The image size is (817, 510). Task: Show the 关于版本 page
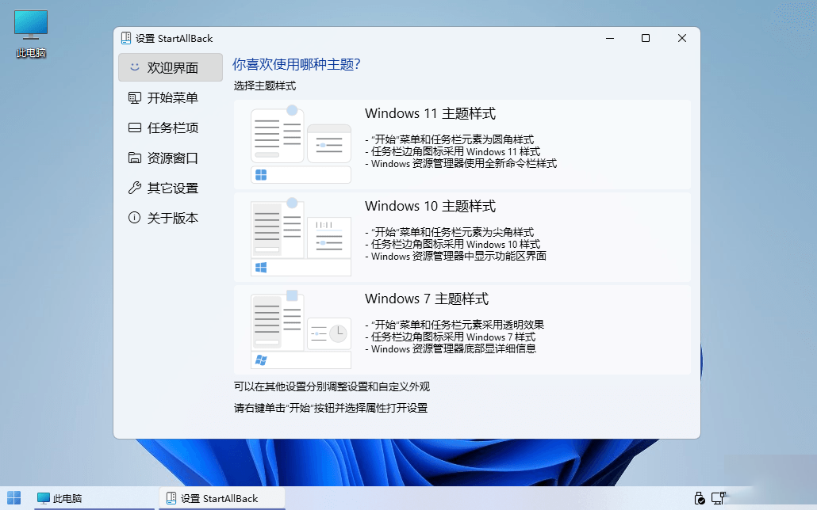[171, 218]
